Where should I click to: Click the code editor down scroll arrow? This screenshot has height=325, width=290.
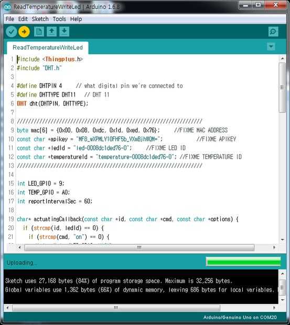tap(282, 240)
